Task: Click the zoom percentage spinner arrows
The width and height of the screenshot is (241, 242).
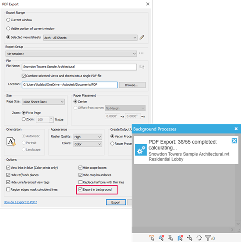Action: point(51,120)
